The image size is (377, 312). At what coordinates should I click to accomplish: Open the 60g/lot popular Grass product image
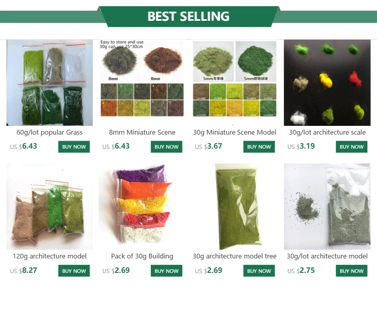click(50, 83)
